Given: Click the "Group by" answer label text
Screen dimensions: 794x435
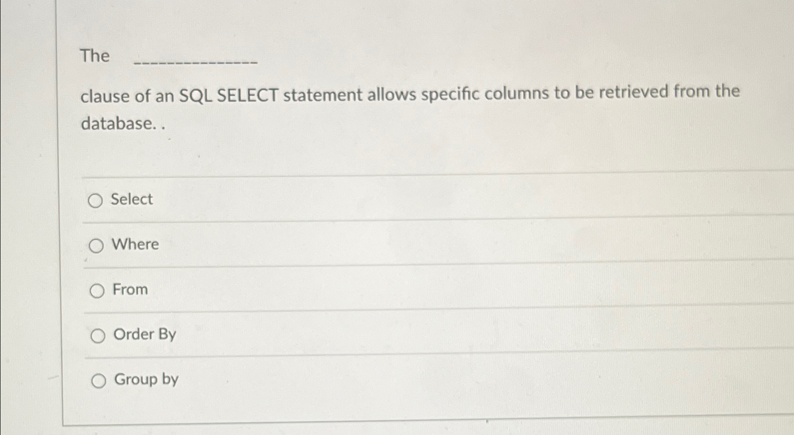Looking at the screenshot, I should coord(146,380).
